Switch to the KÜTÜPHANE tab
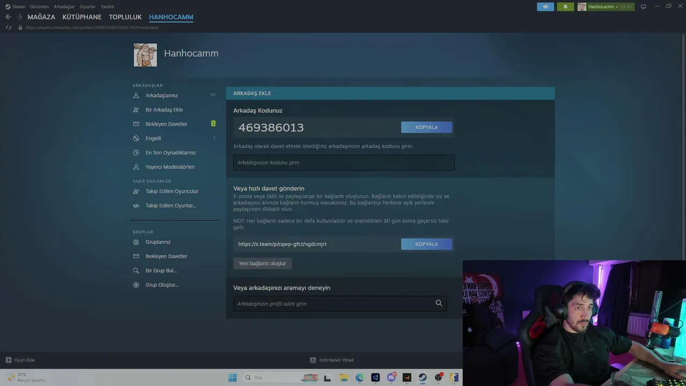 (82, 17)
